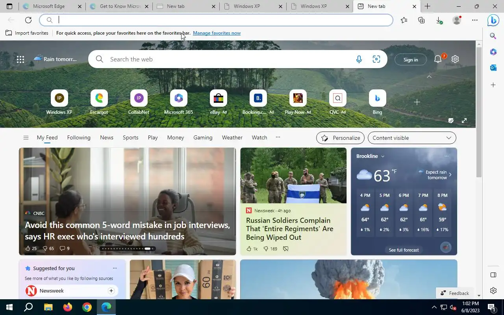Screen dimensions: 504x315
Task: Like the CNBC job interview article
Action: tap(28, 248)
